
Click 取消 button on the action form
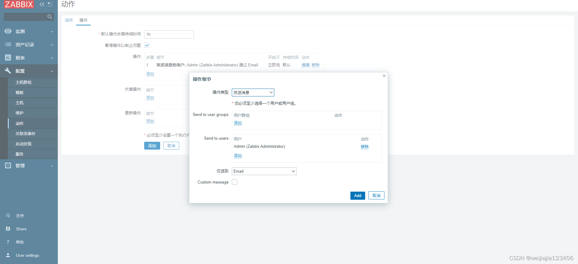pyautogui.click(x=171, y=146)
